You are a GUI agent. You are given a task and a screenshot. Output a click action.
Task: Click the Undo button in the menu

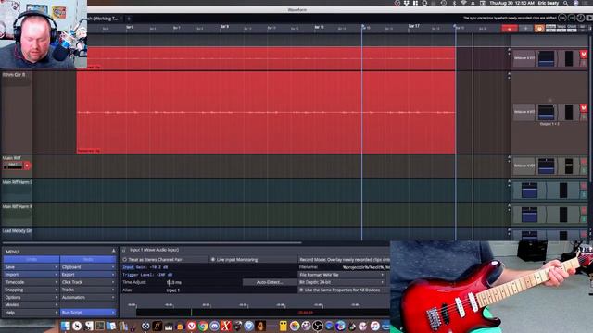(x=32, y=259)
